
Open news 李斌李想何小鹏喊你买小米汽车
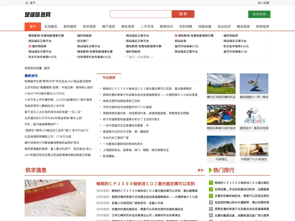[45, 106]
